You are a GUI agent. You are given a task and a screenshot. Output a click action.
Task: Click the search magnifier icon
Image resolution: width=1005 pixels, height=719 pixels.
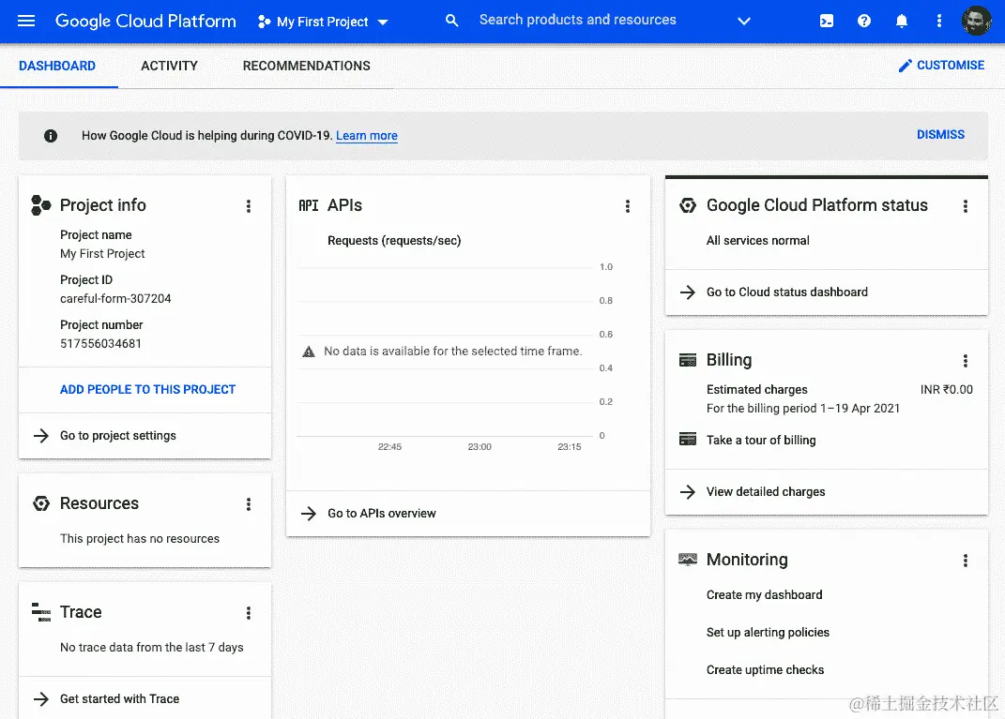click(451, 20)
